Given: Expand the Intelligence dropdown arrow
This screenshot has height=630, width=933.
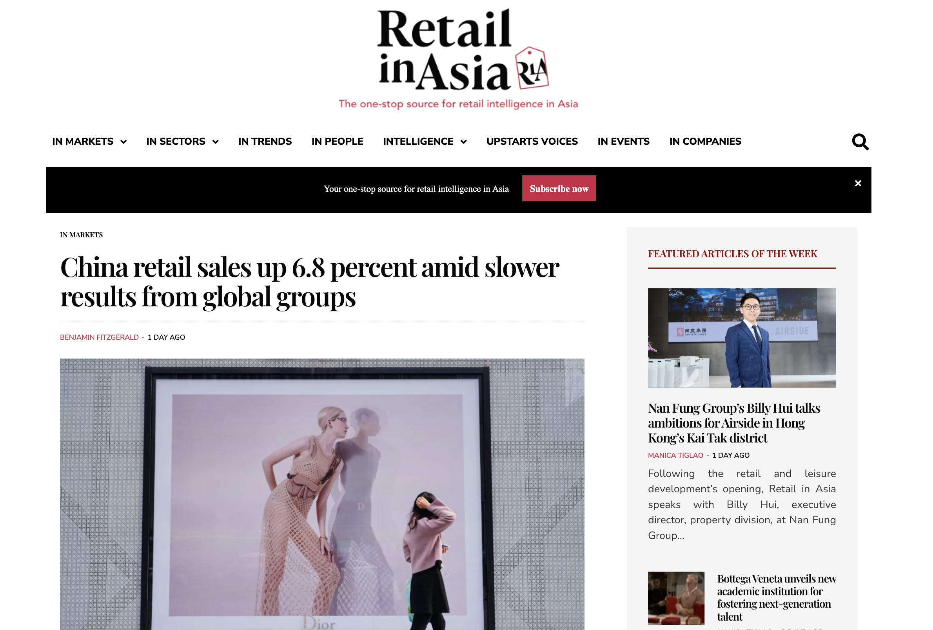Looking at the screenshot, I should click(464, 142).
